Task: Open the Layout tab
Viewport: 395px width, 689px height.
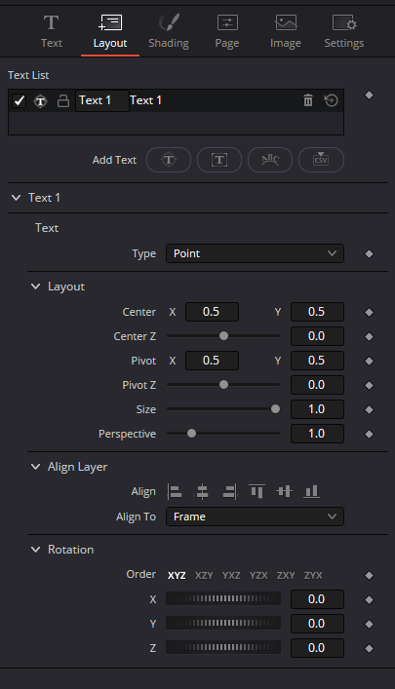Action: click(x=110, y=31)
